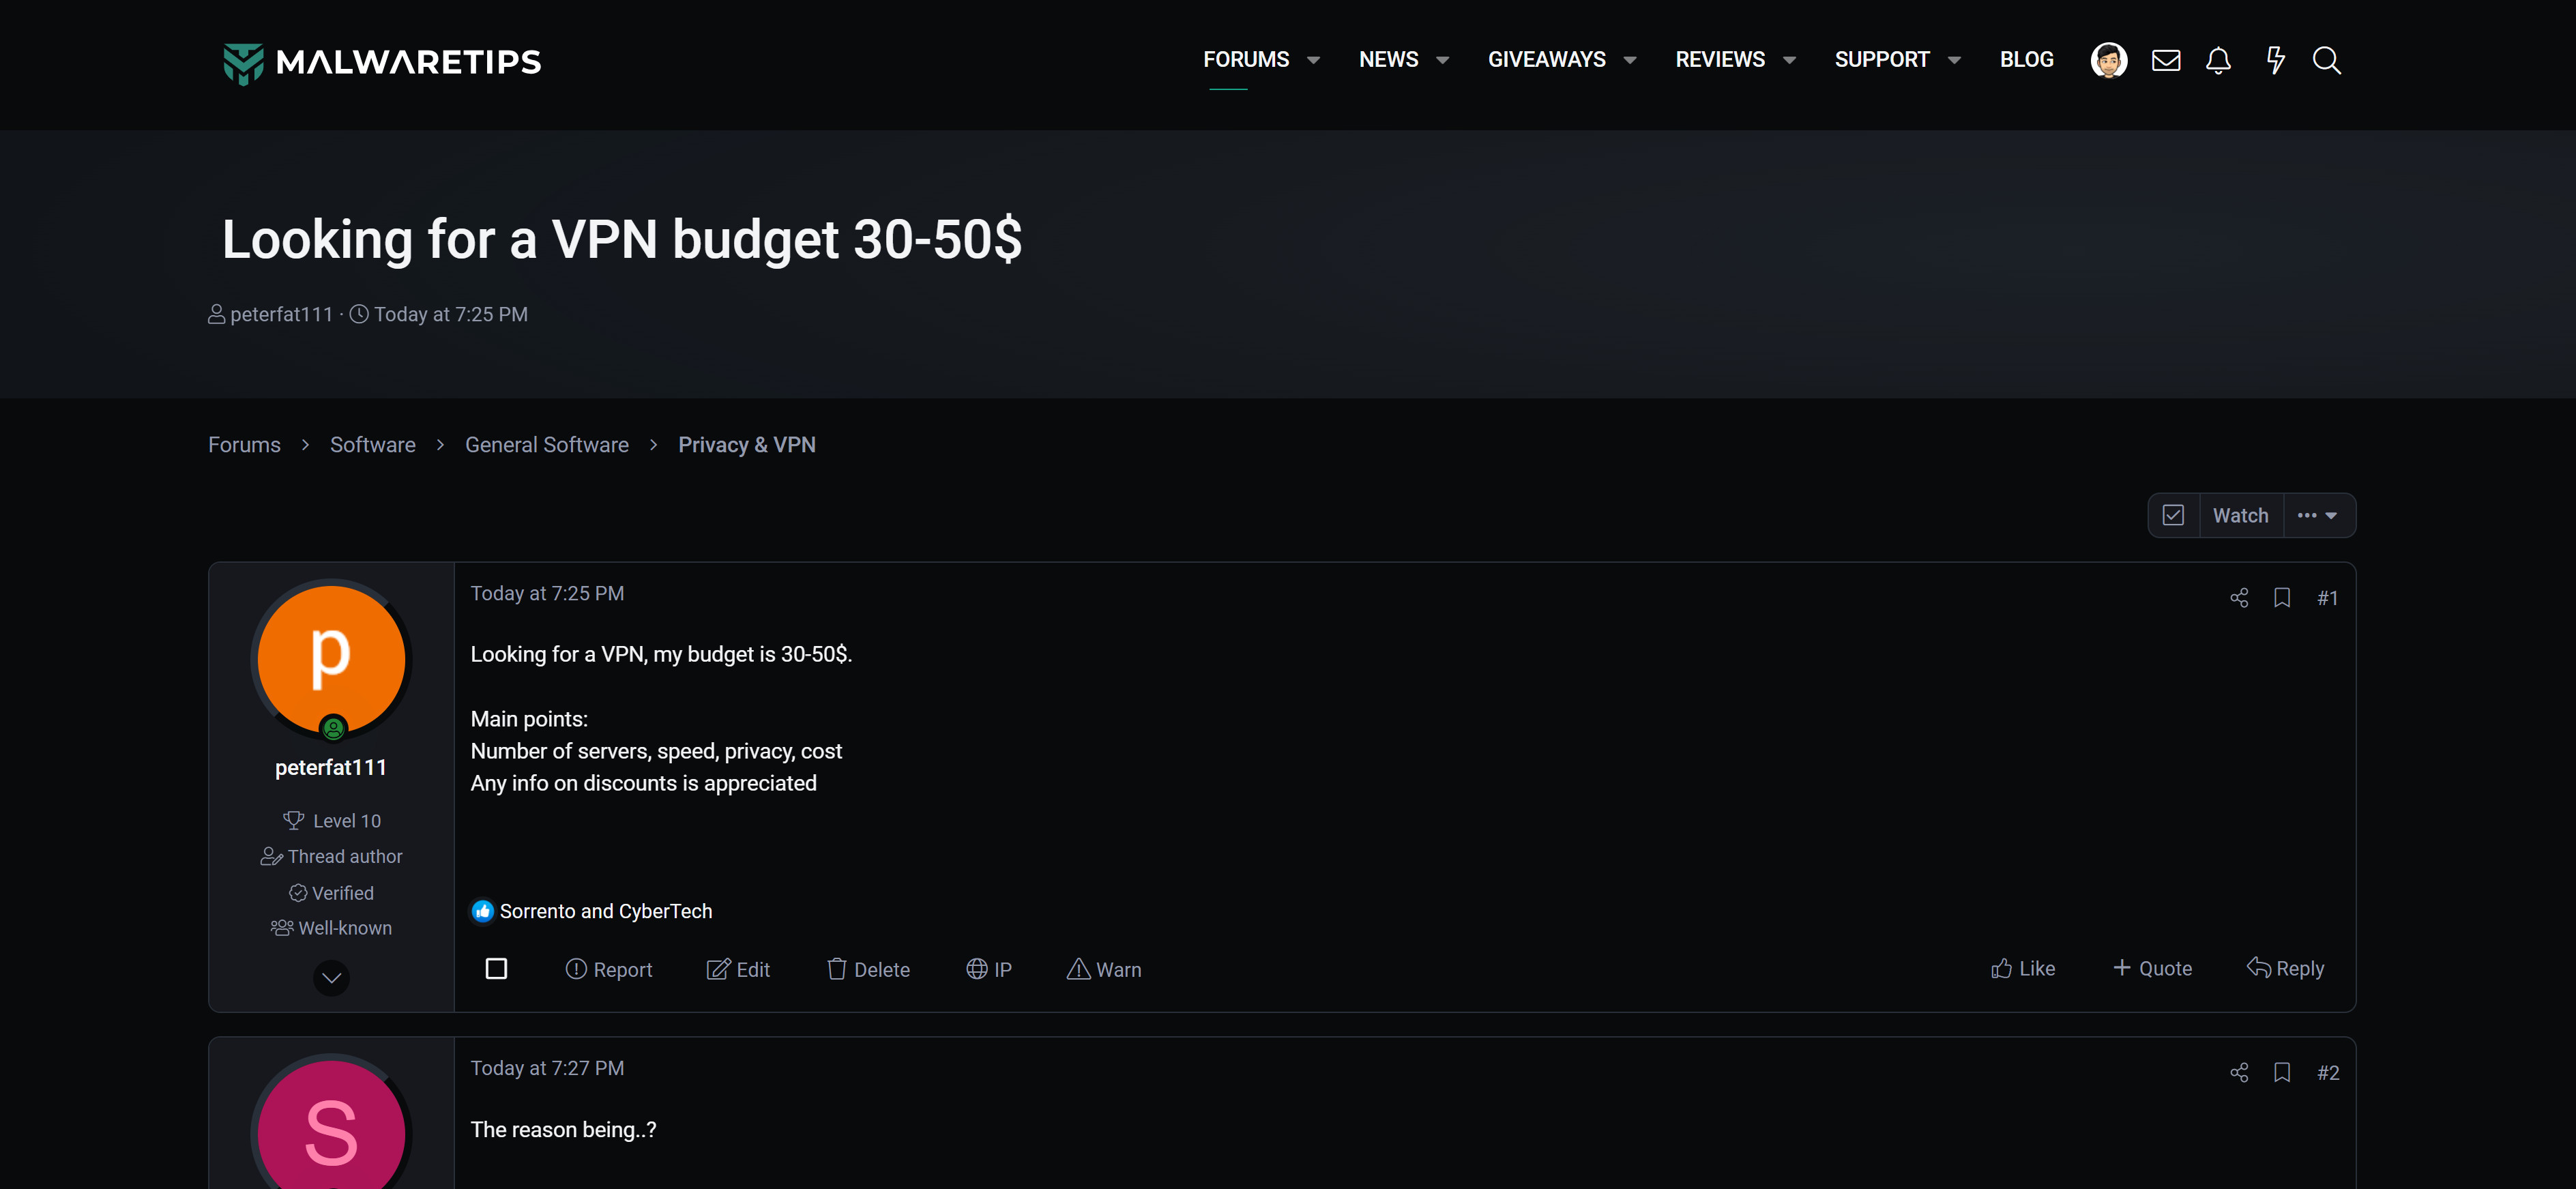Go to Privacy & VPN breadcrumb
Viewport: 2576px width, 1189px height.
coord(746,445)
